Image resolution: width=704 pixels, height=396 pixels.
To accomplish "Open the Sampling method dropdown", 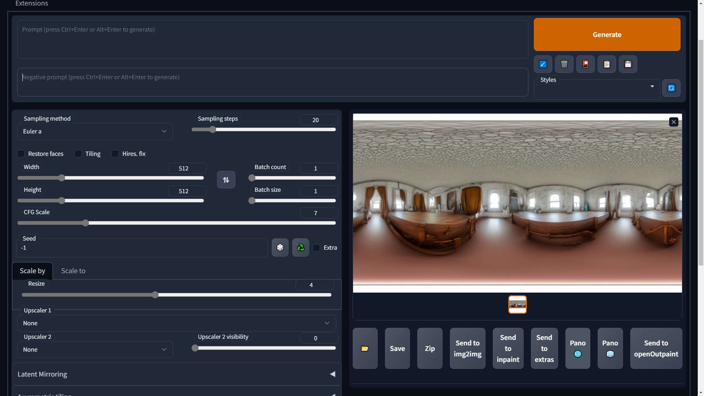I will point(95,131).
